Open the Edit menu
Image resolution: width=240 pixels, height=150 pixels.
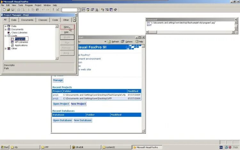pyautogui.click(x=8, y=5)
